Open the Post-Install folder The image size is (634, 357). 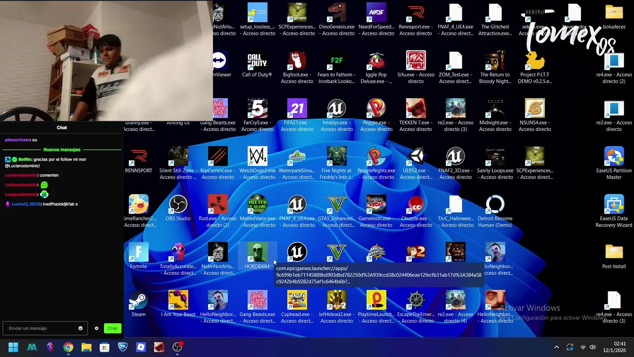tap(614, 256)
